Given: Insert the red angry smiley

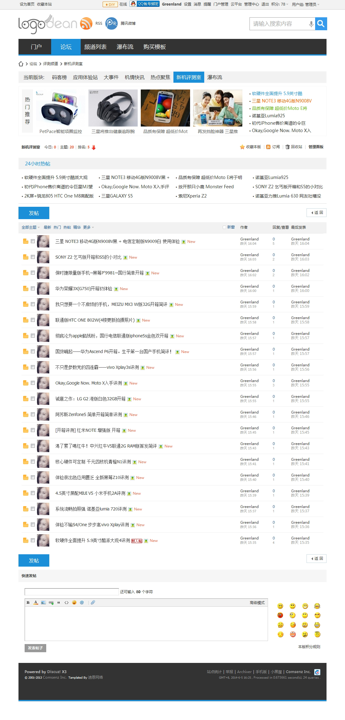Looking at the screenshot, I should pyautogui.click(x=280, y=615).
